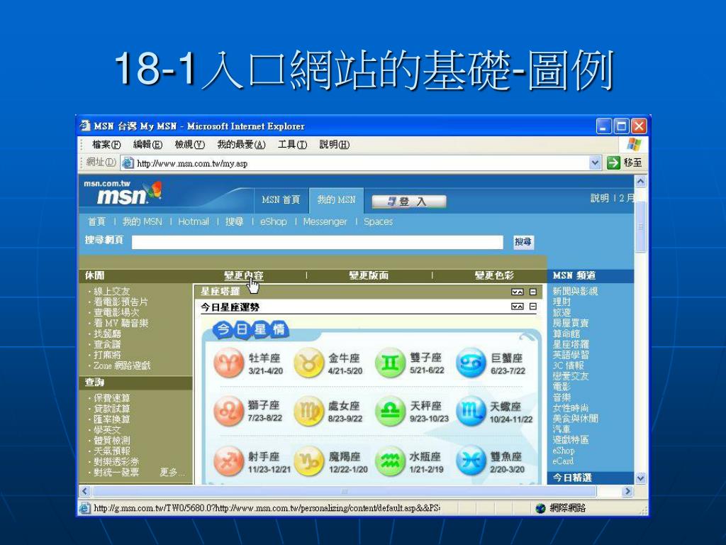Click the Virgo 處女座 zodiac icon
Image resolution: width=726 pixels, height=545 pixels.
(x=308, y=411)
